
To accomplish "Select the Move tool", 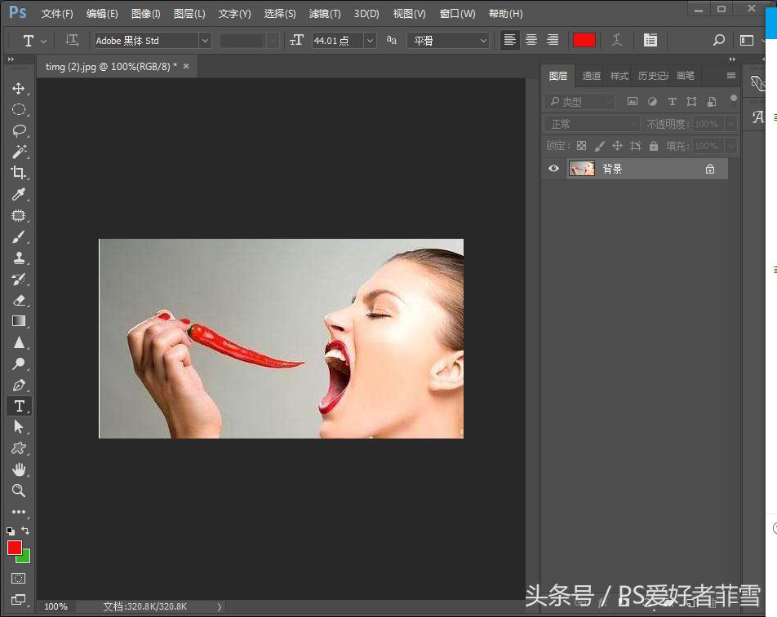I will tap(19, 88).
